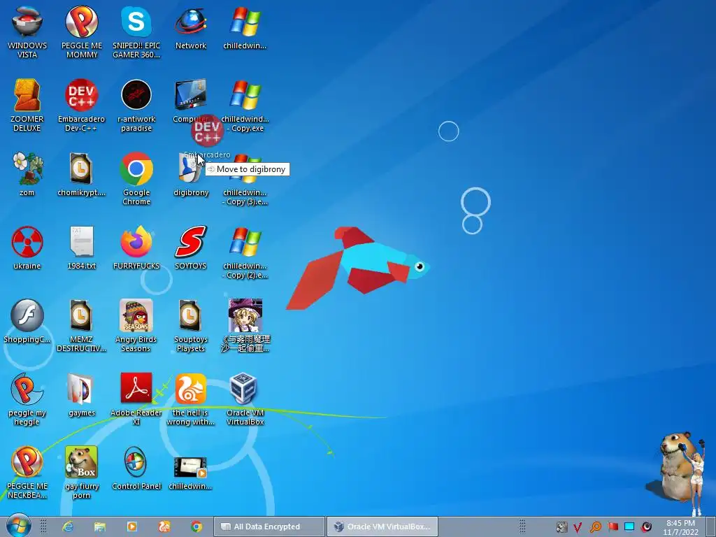Click the Chrome icon in taskbar

point(196,527)
